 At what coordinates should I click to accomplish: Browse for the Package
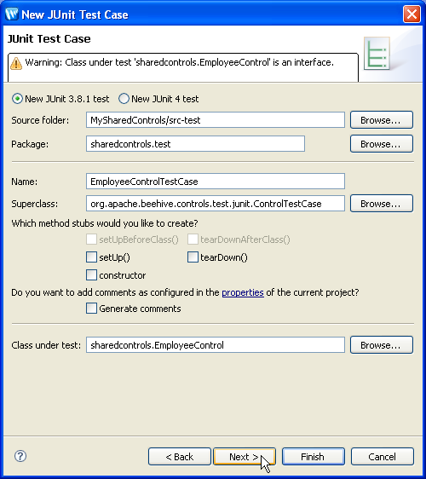click(x=382, y=144)
